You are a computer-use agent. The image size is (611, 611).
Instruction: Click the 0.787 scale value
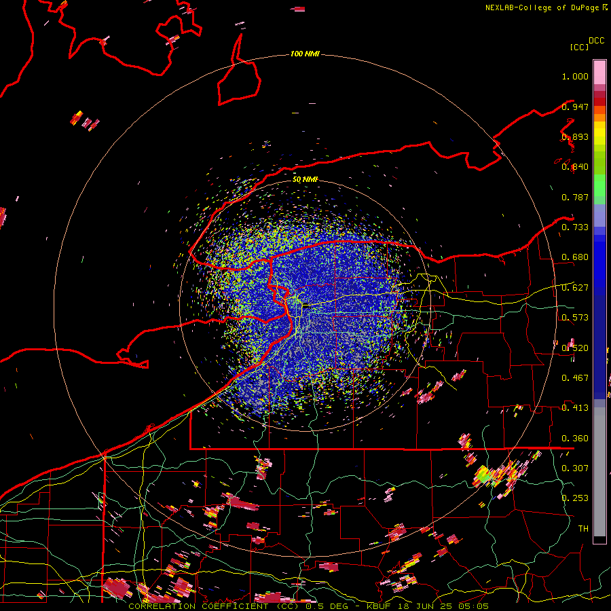tap(575, 197)
